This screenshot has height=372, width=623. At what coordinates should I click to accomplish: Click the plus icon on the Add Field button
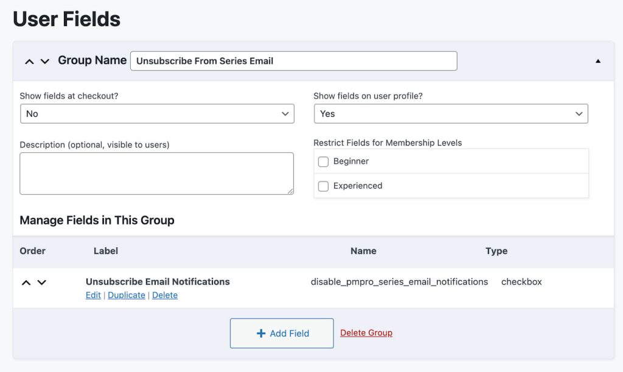(x=261, y=332)
